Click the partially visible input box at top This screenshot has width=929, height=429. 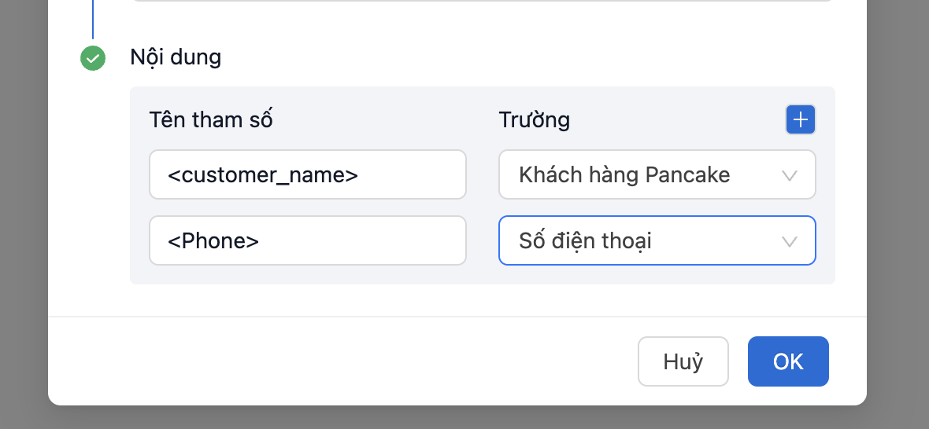point(480,1)
